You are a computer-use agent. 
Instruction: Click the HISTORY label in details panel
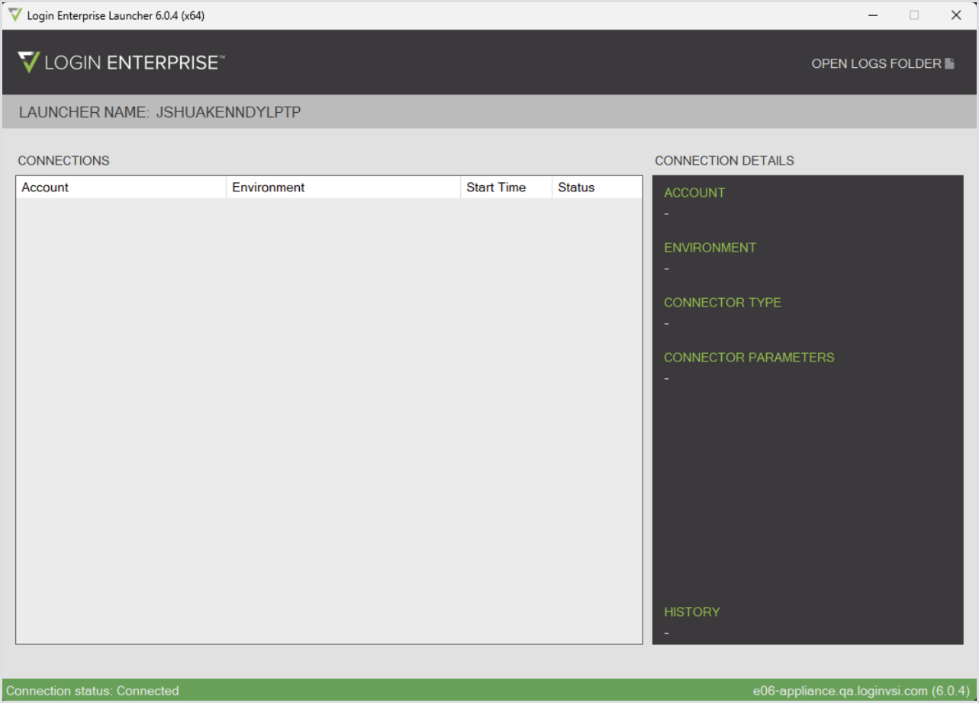pyautogui.click(x=691, y=612)
